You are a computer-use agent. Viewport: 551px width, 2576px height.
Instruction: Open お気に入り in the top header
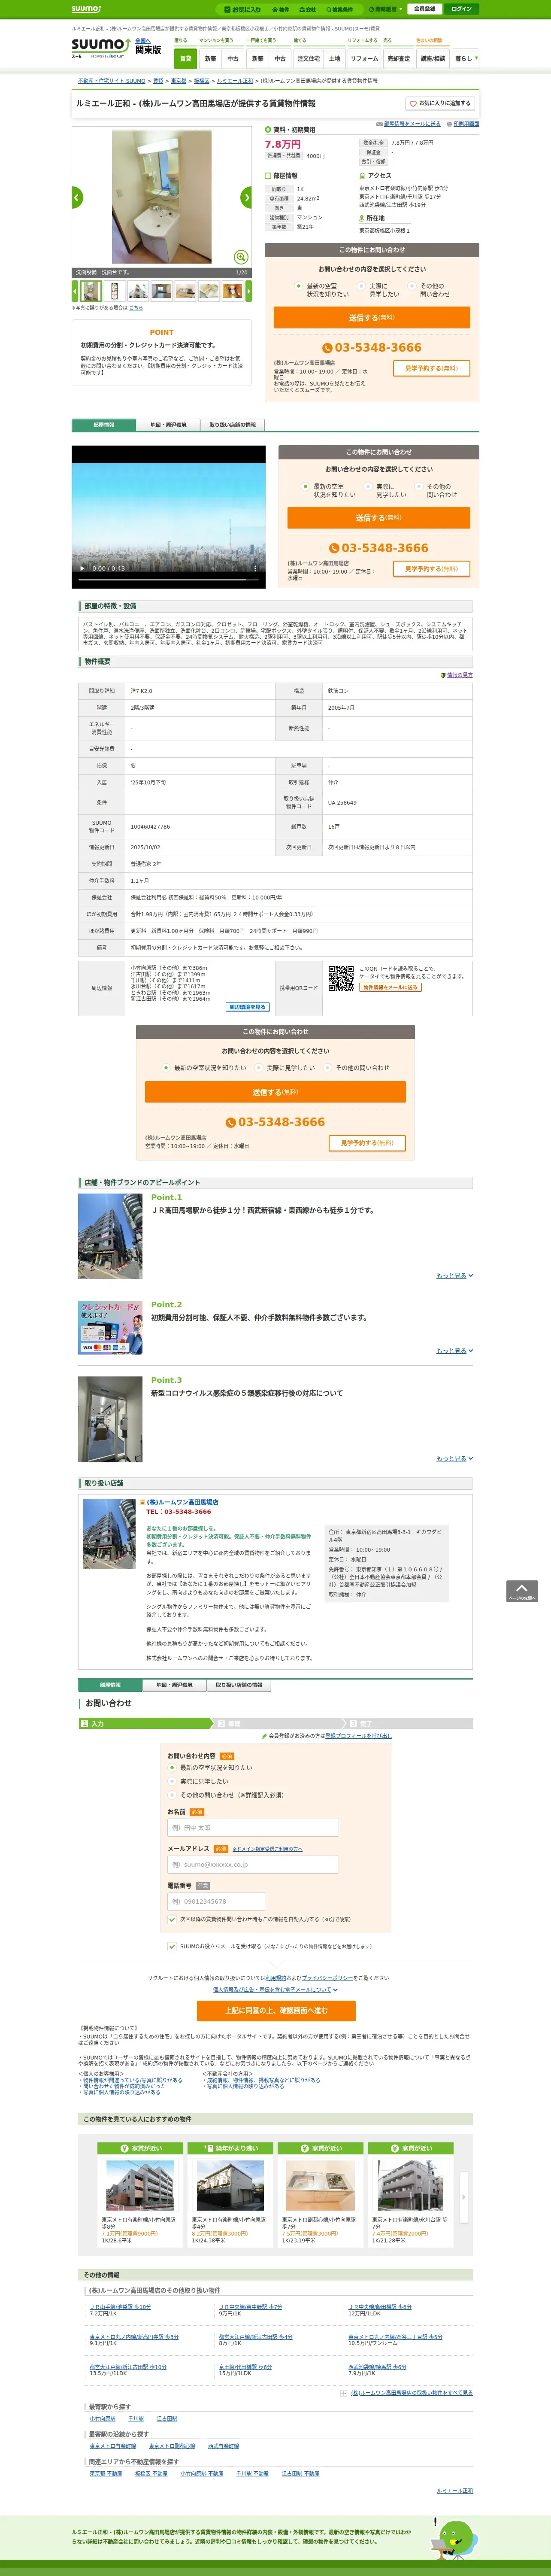coord(243,9)
